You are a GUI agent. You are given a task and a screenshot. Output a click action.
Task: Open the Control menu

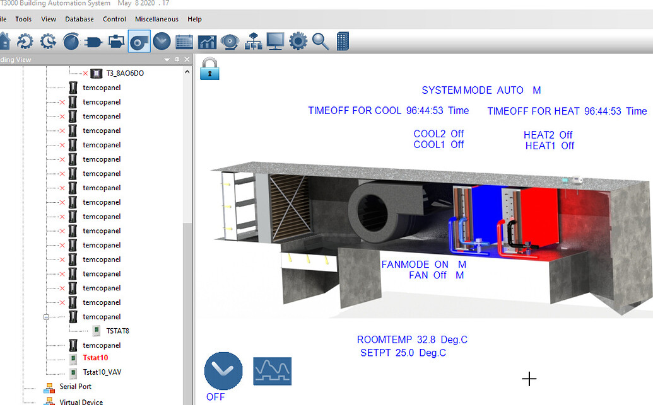(114, 19)
